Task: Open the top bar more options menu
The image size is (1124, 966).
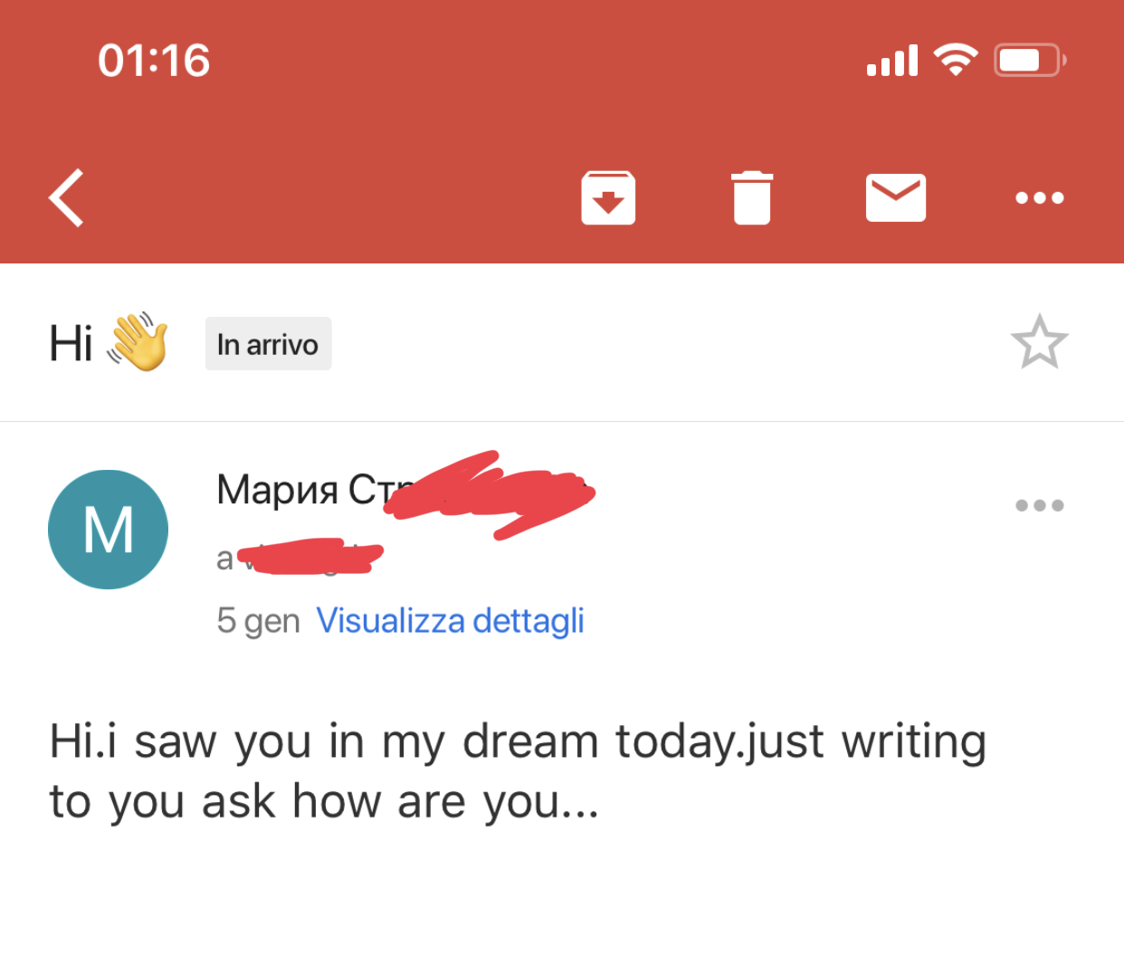Action: tap(1039, 197)
